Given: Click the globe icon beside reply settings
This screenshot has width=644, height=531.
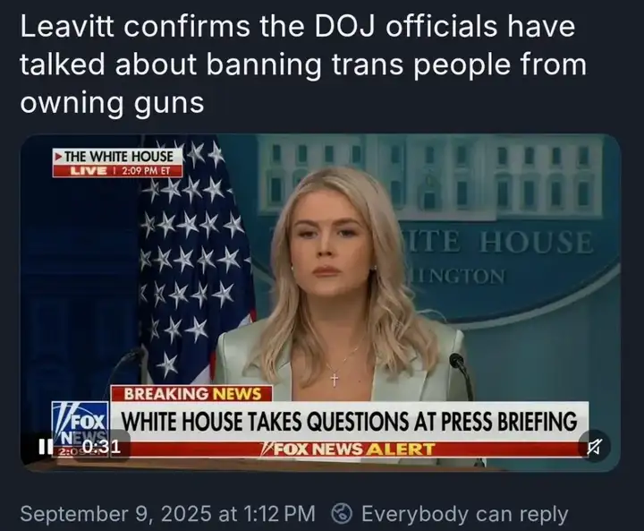Looking at the screenshot, I should 342,514.
